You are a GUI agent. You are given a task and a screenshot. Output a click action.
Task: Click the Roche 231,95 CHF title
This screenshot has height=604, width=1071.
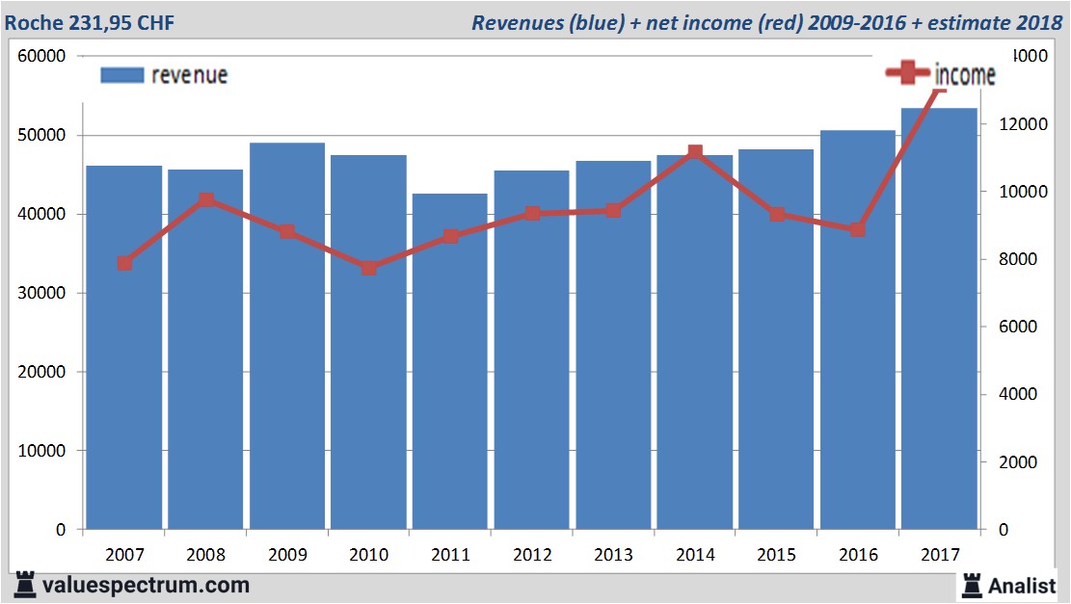90,22
